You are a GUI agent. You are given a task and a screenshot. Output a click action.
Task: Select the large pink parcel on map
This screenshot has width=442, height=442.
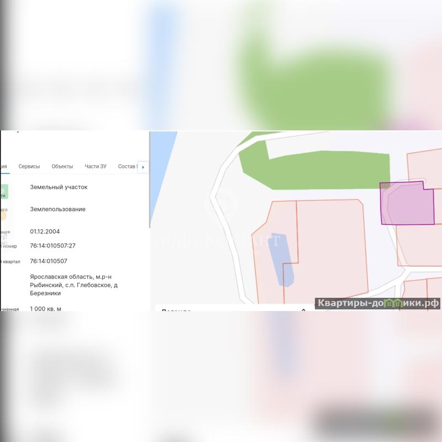pyautogui.click(x=331, y=249)
